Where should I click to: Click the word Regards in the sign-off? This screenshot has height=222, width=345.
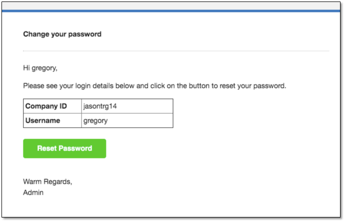[x=57, y=182]
